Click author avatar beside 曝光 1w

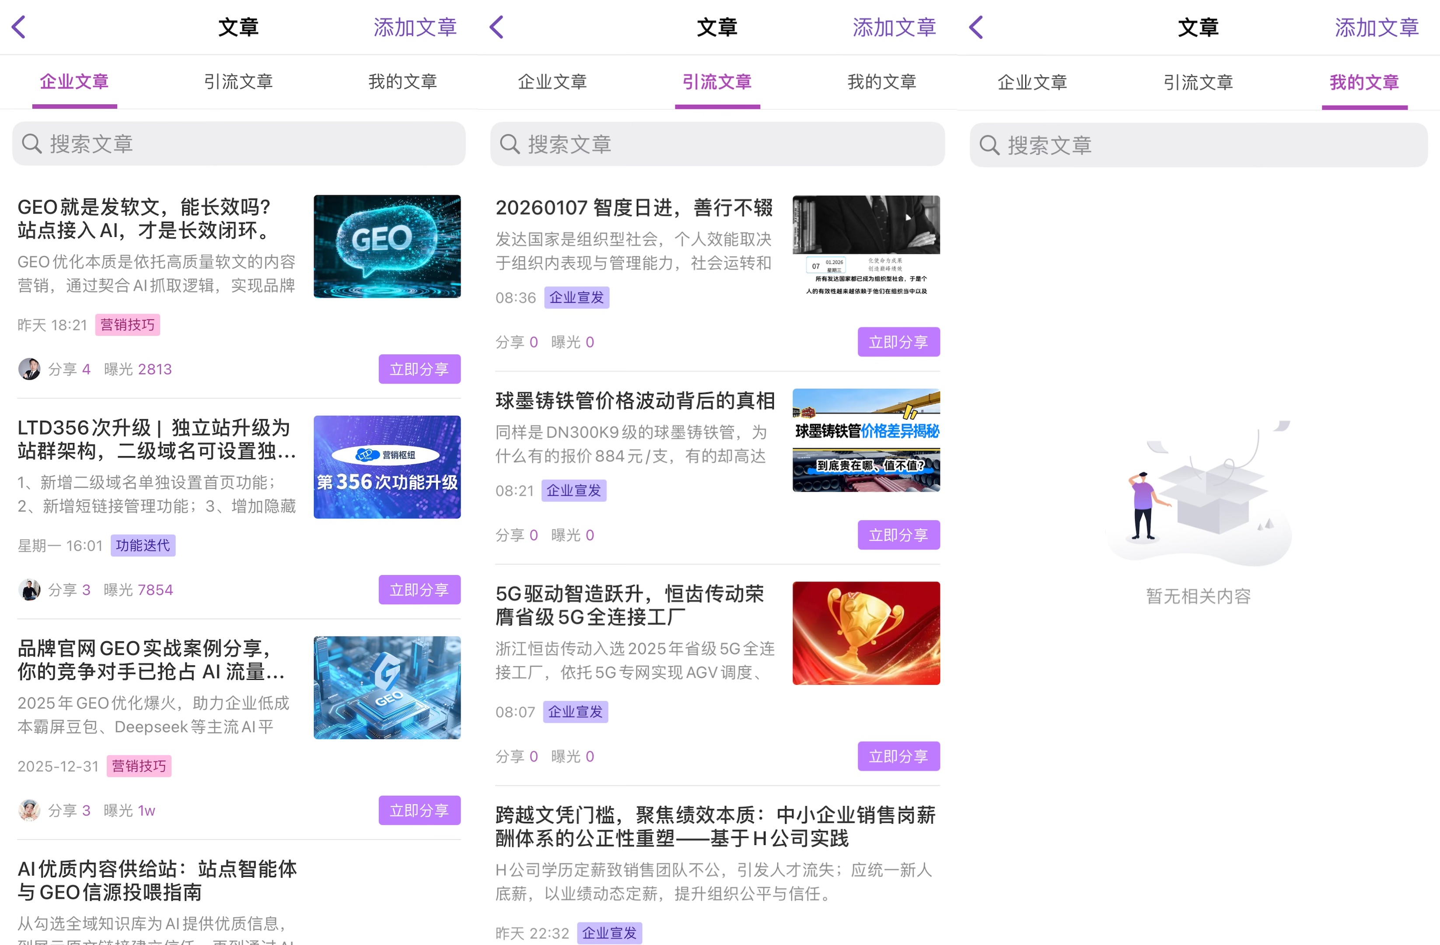tap(29, 810)
